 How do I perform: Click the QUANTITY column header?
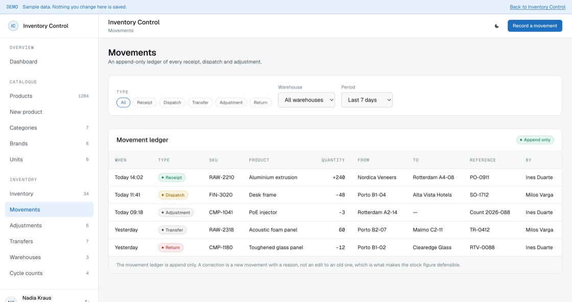[x=333, y=160]
